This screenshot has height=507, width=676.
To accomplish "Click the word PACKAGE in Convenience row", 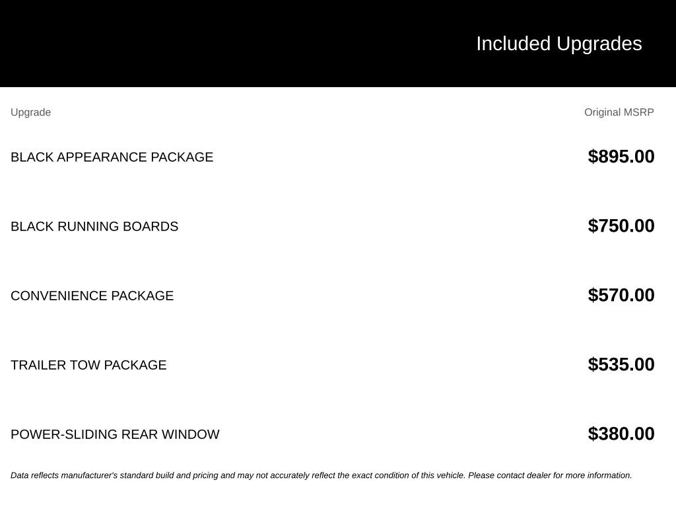I will 143,296.
